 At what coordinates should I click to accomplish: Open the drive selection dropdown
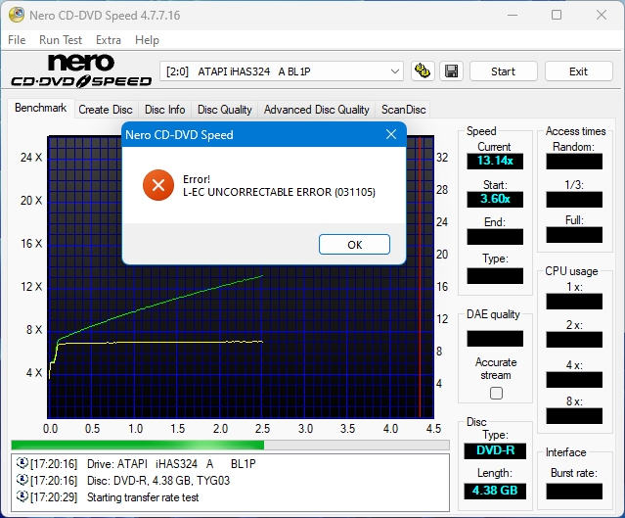[282, 71]
